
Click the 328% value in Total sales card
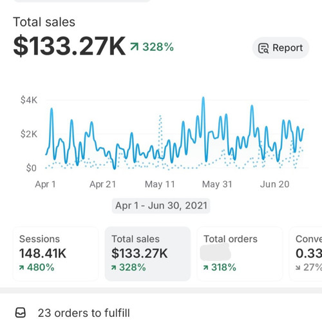pos(133,267)
